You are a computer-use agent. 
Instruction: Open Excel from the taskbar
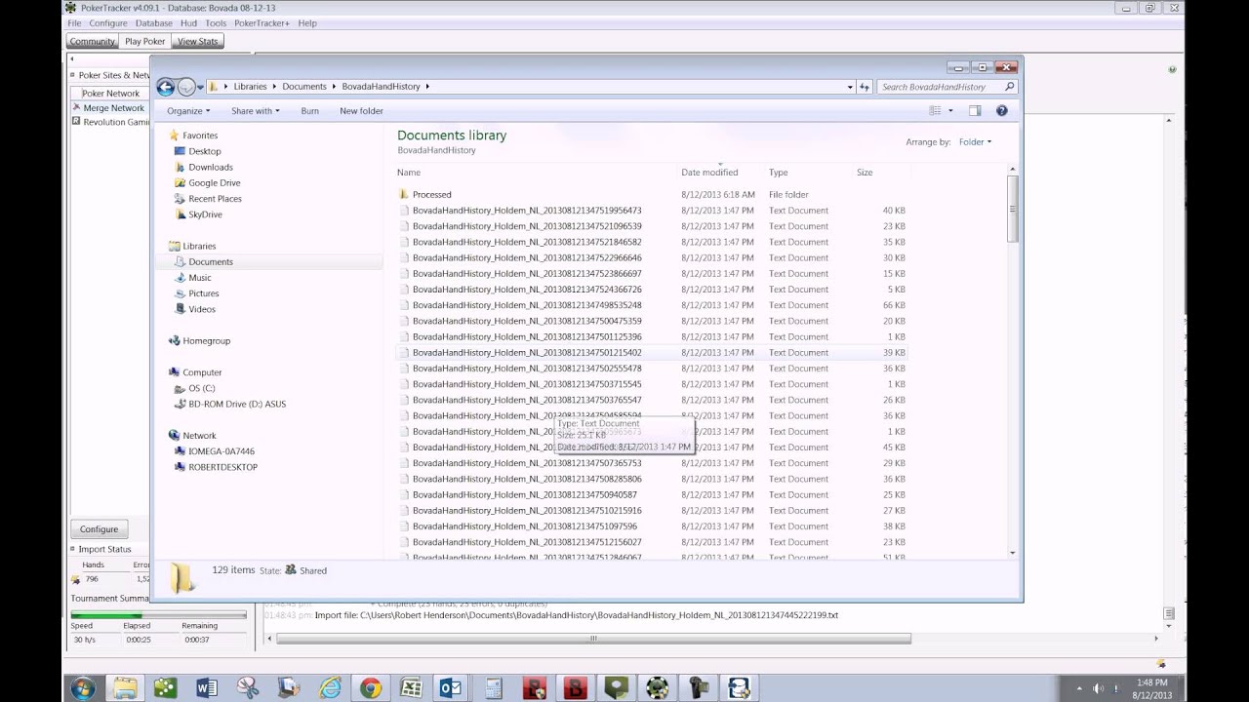[411, 688]
